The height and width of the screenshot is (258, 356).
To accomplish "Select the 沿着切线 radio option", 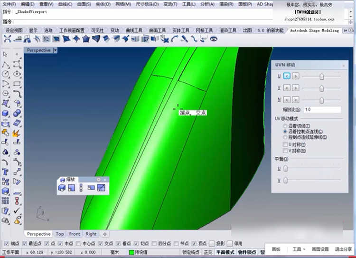I will [x=285, y=126].
